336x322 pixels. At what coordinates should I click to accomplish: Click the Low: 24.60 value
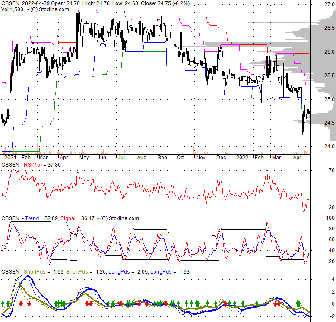click(125, 3)
